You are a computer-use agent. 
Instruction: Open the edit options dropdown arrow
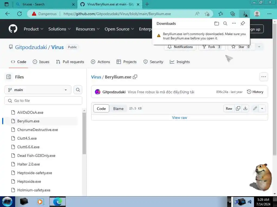point(262,108)
